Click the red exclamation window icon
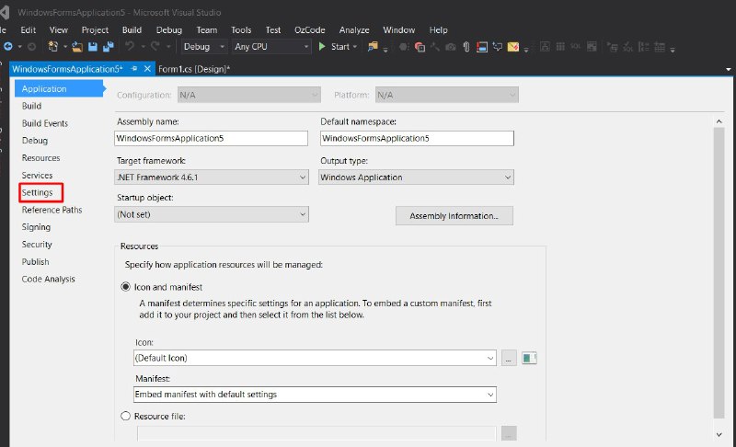Viewport: 736px width, 447px height. [482, 47]
